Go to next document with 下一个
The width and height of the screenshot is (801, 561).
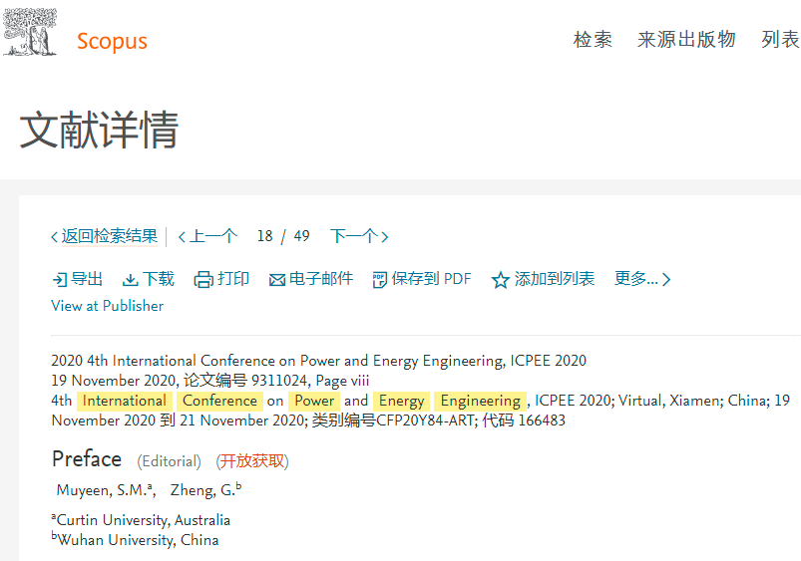click(x=358, y=236)
